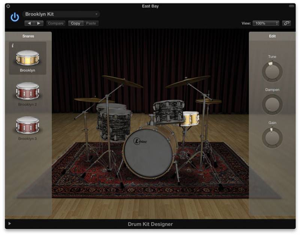Click the Paste button
The image size is (300, 235).
click(91, 23)
